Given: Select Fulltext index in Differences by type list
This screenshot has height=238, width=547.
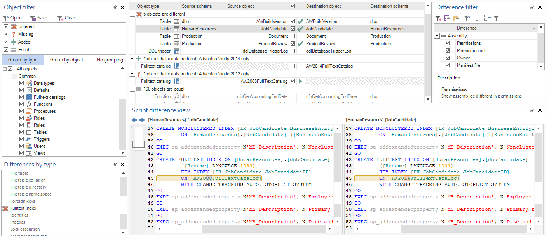Looking at the screenshot, I should [23, 208].
